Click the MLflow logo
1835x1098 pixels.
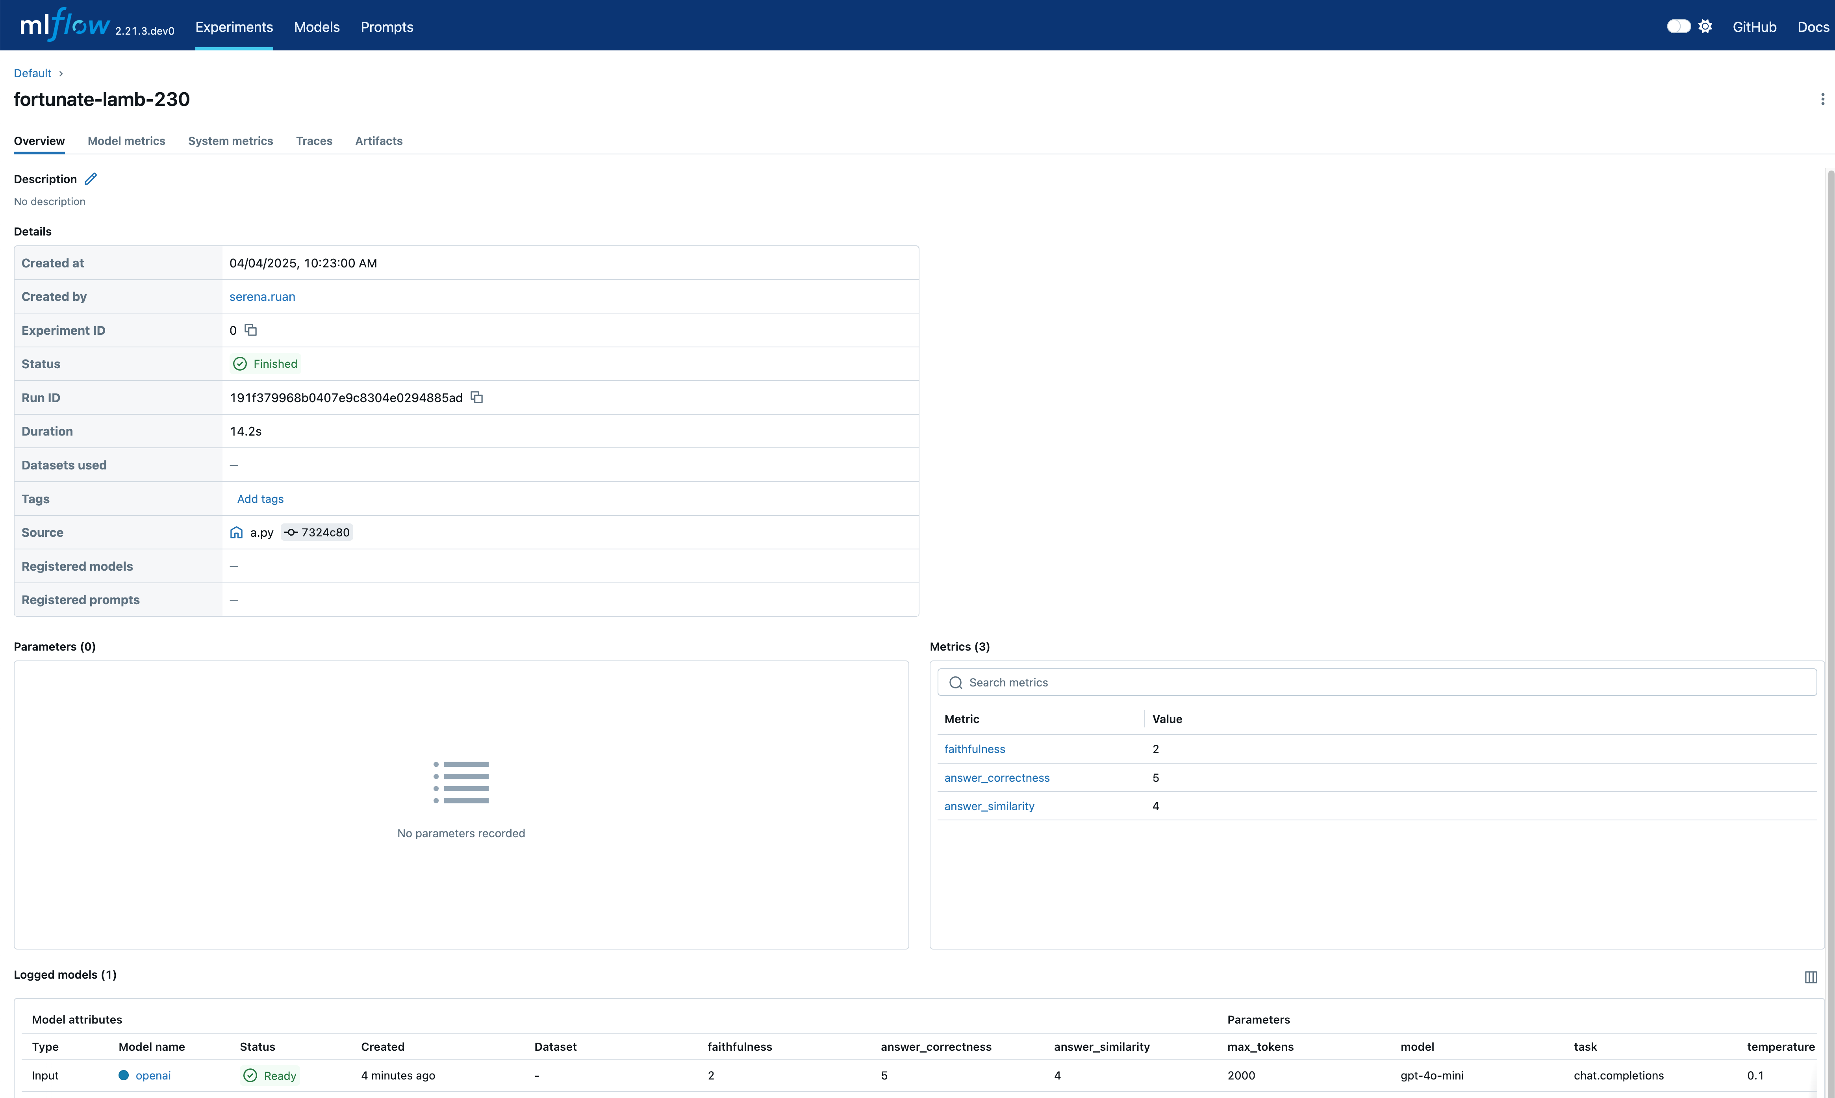click(65, 25)
